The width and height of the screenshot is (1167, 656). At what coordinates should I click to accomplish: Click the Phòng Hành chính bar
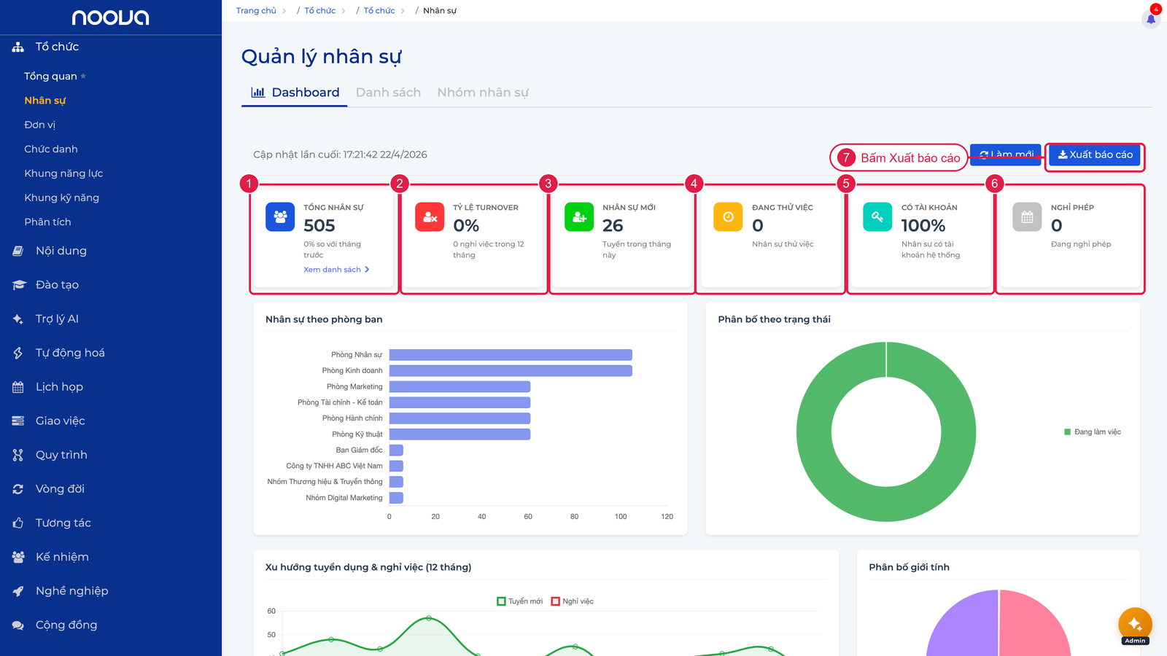point(460,418)
